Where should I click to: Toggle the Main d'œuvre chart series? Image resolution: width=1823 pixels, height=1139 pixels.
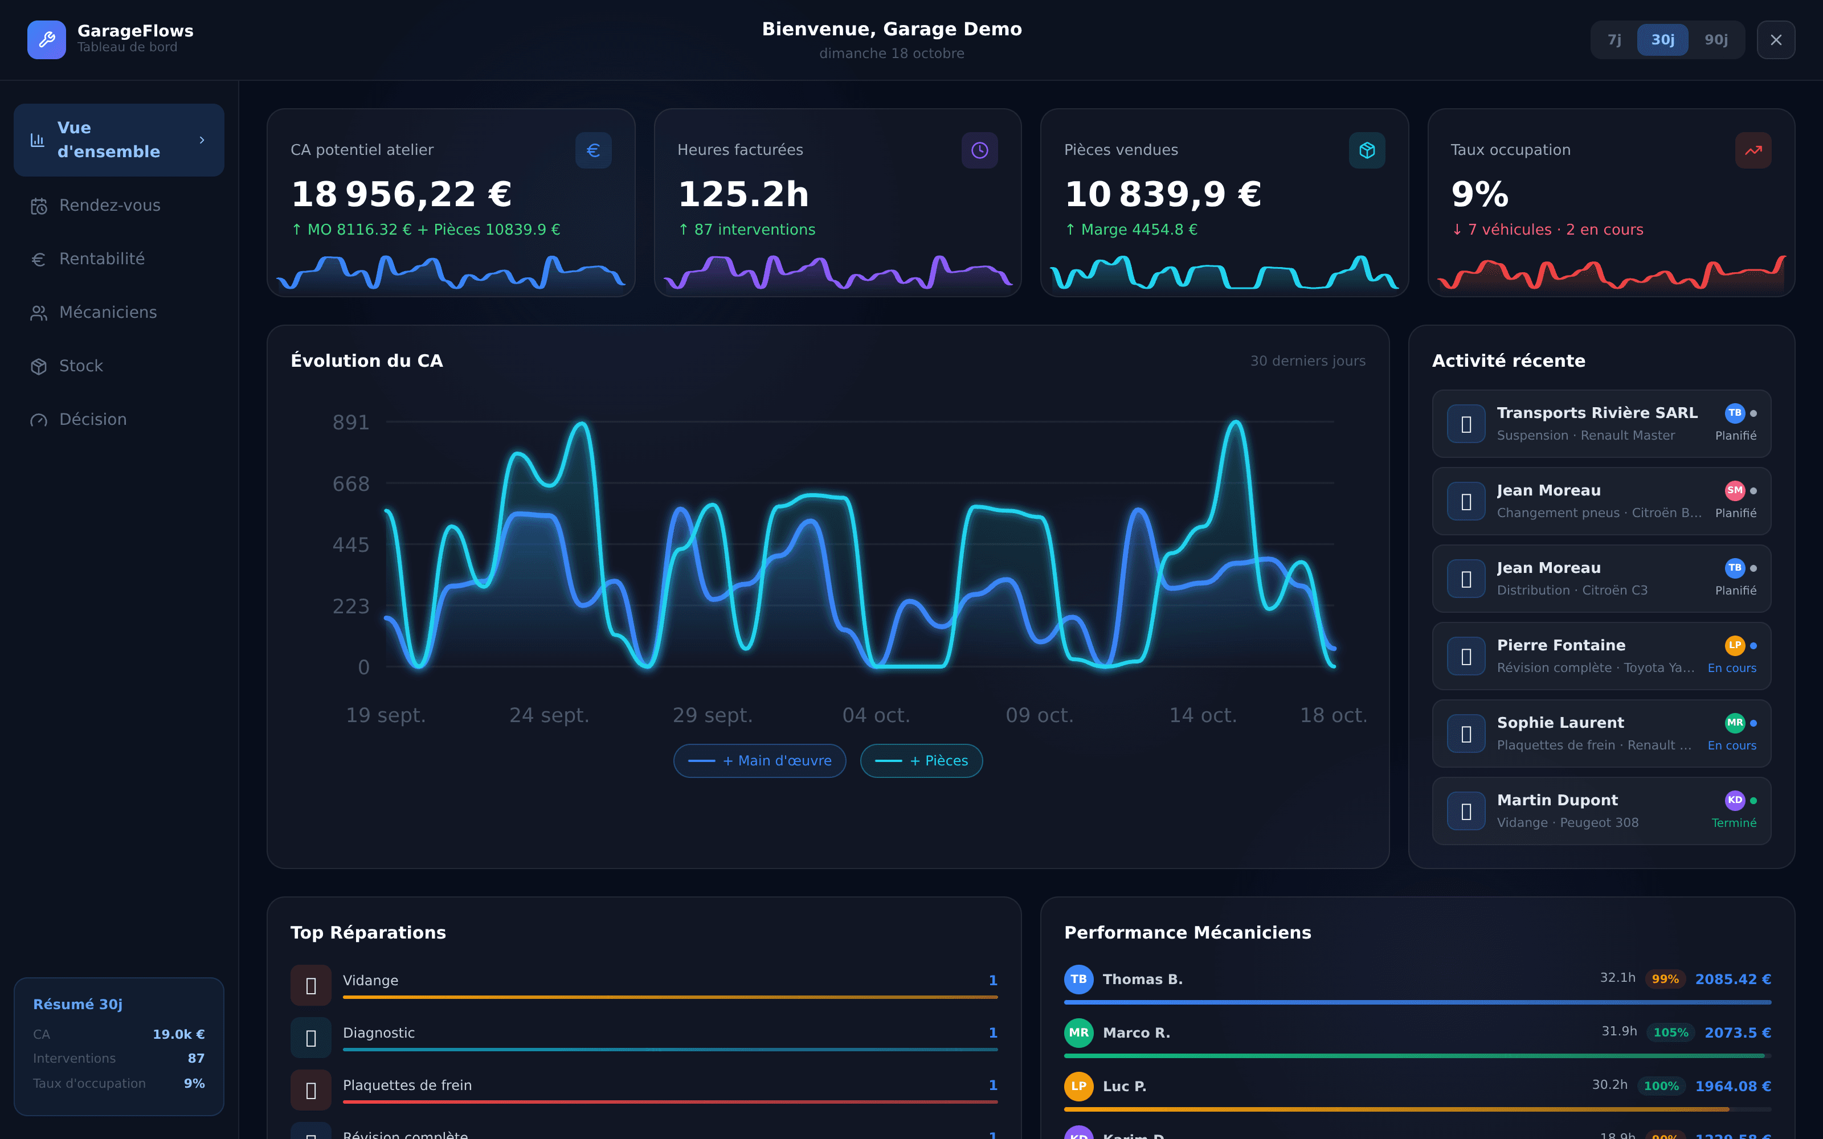[759, 761]
